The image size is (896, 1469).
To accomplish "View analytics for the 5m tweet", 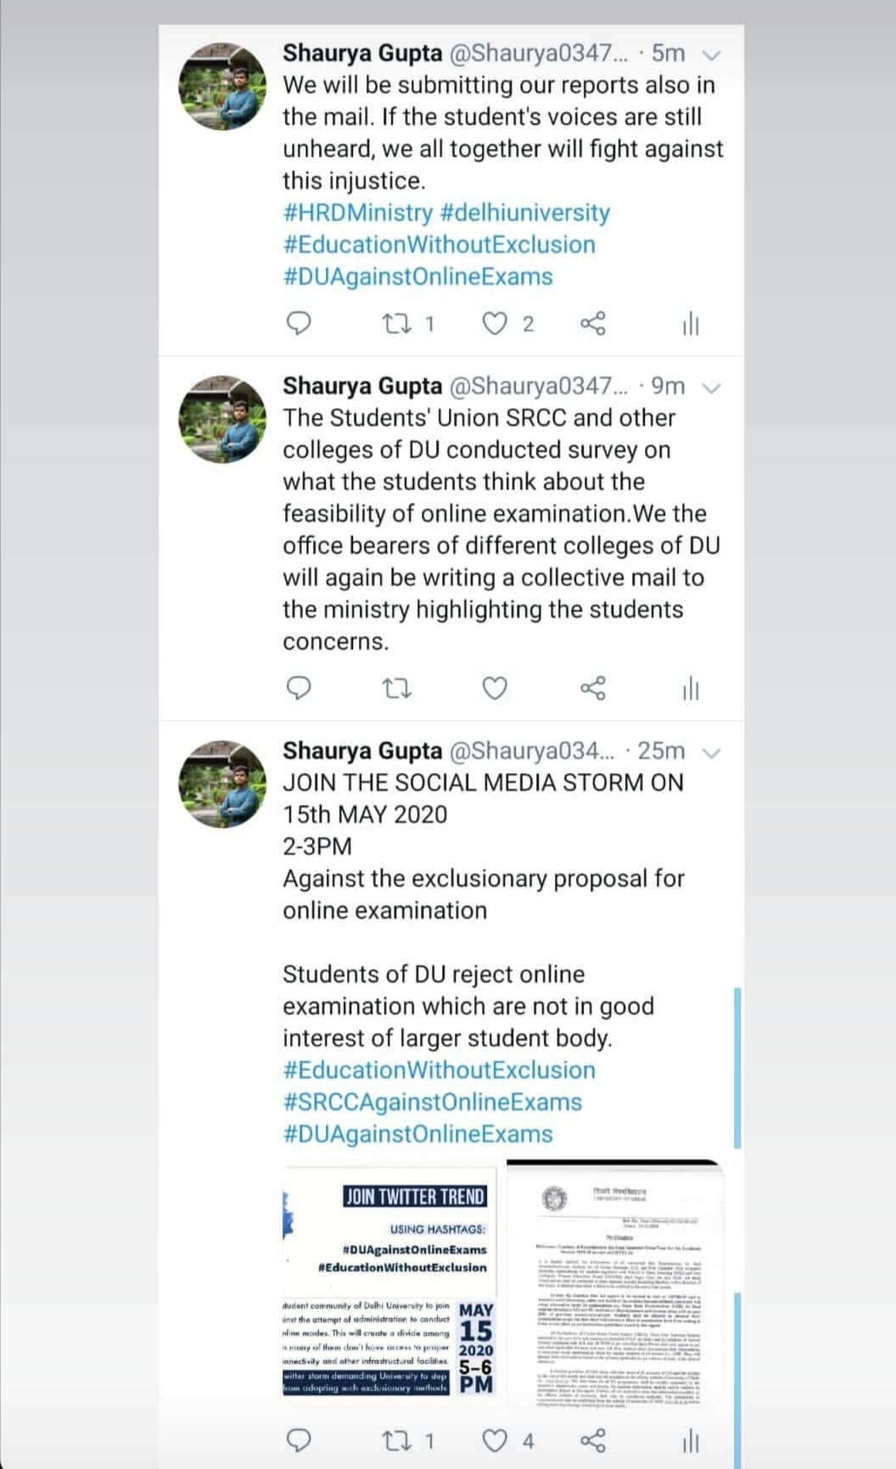I will 691,323.
